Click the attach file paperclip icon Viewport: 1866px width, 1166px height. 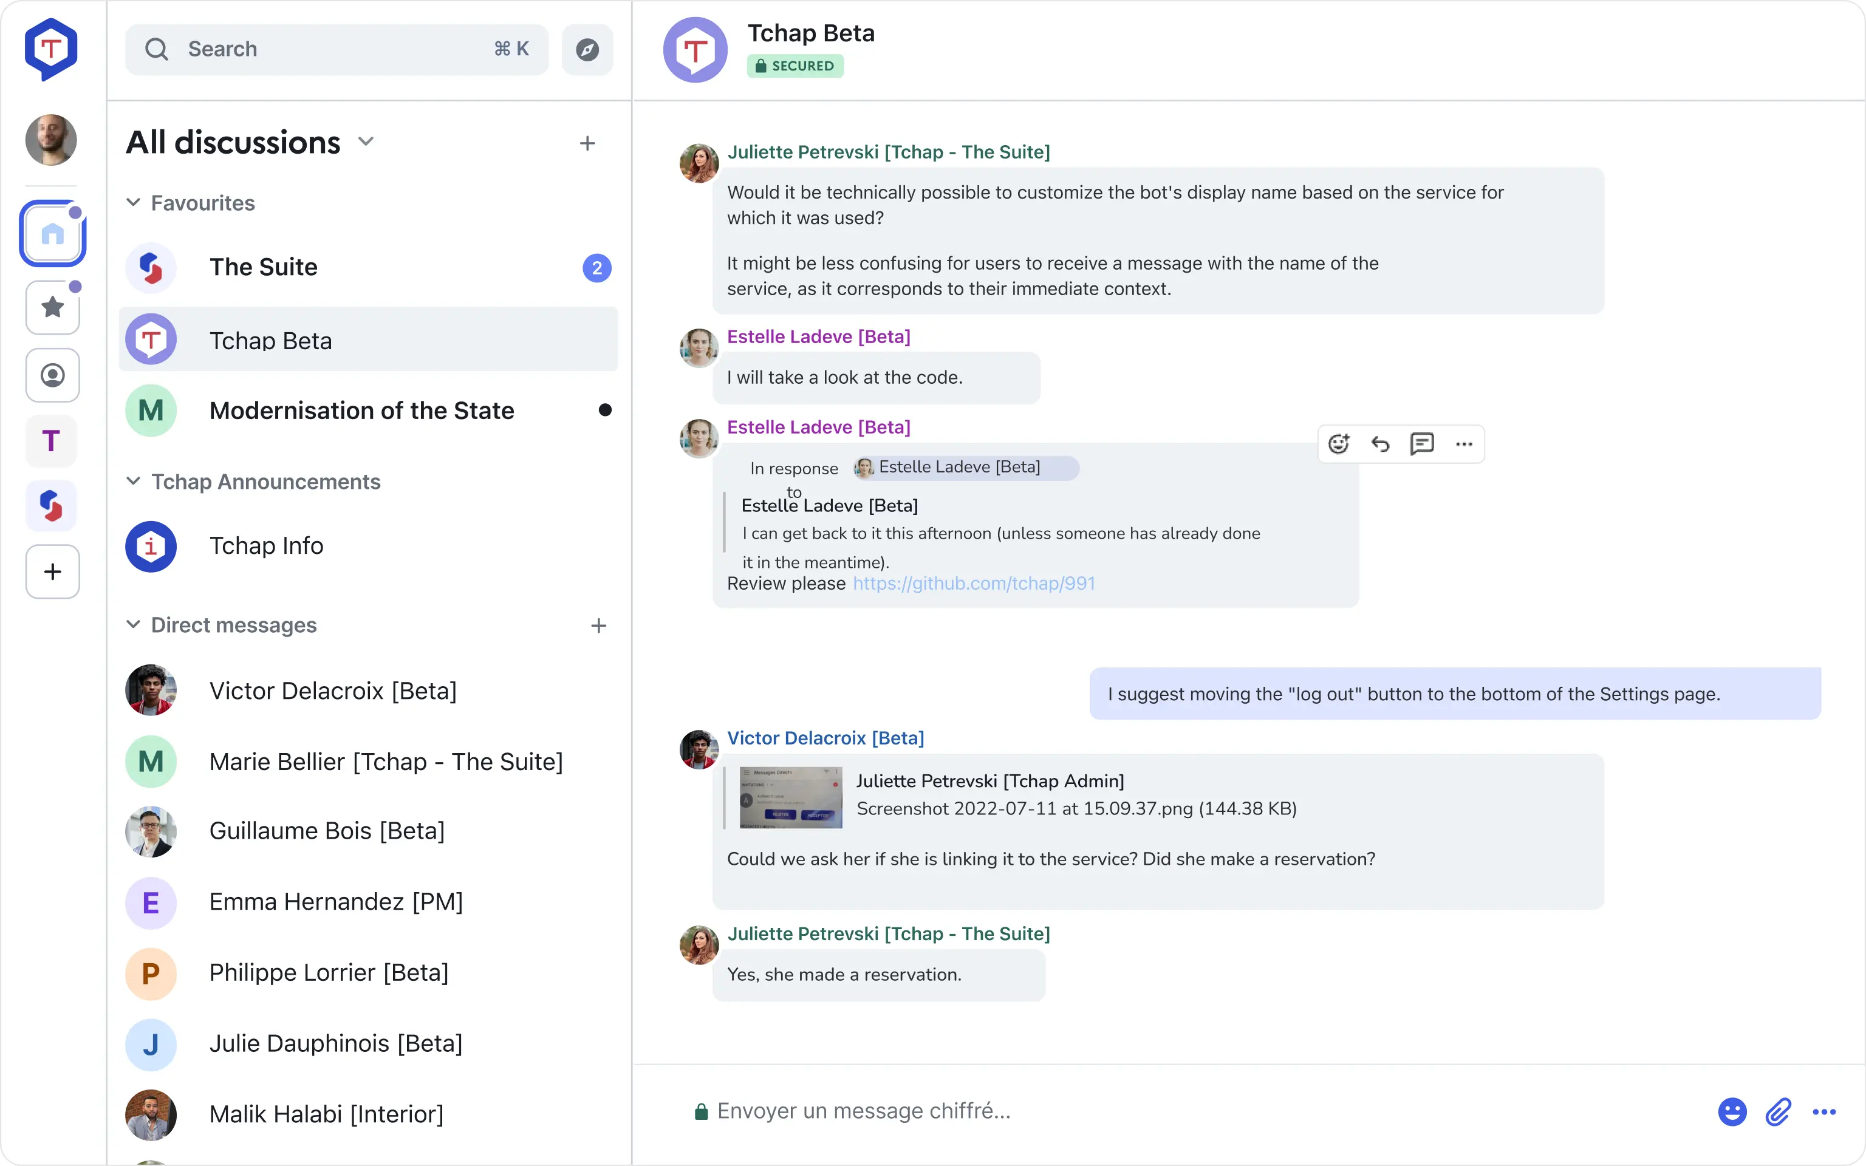(1778, 1111)
